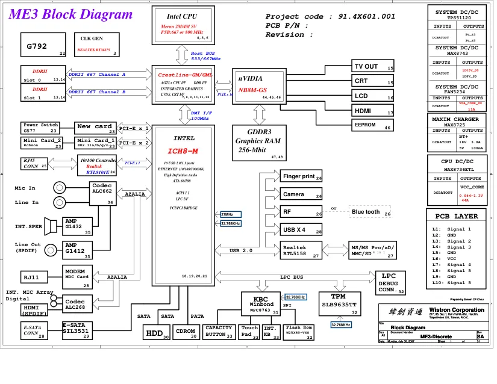
Task: Click the Finger print block
Action: 301,176
